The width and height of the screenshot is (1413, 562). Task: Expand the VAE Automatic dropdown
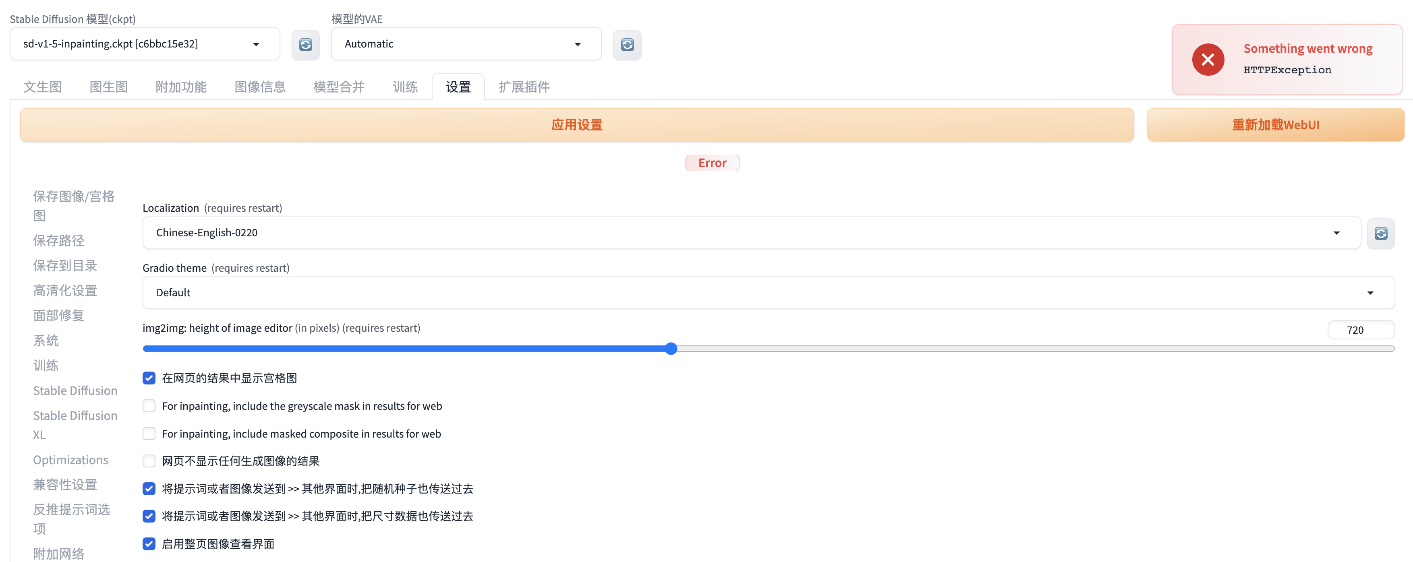pyautogui.click(x=466, y=44)
